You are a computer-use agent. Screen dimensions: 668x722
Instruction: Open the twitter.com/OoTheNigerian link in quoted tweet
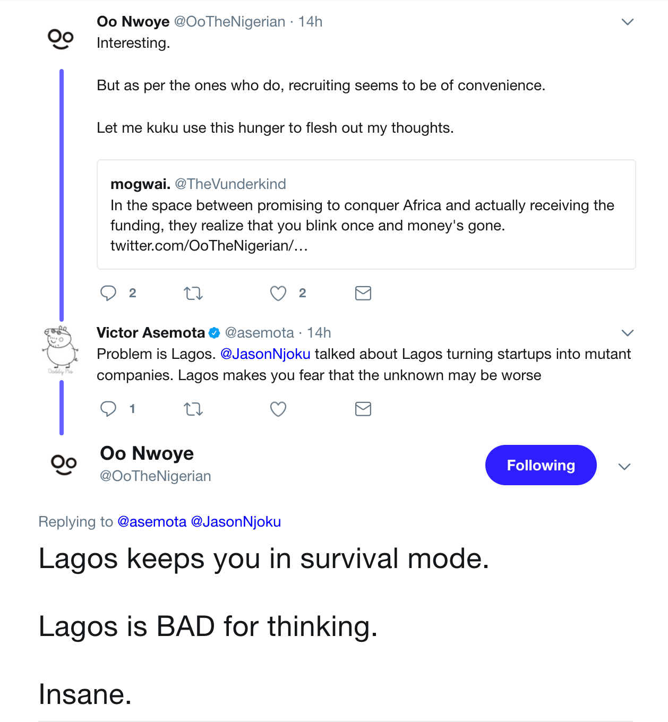click(x=209, y=246)
